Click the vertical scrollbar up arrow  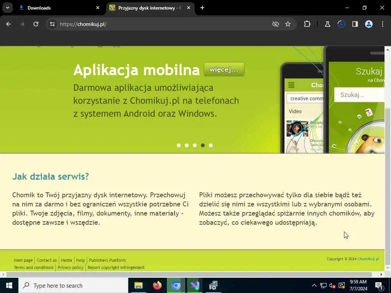(x=388, y=50)
